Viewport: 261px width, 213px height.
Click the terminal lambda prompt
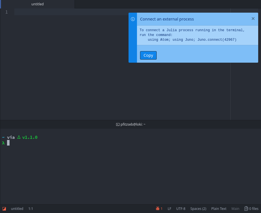tap(3, 143)
